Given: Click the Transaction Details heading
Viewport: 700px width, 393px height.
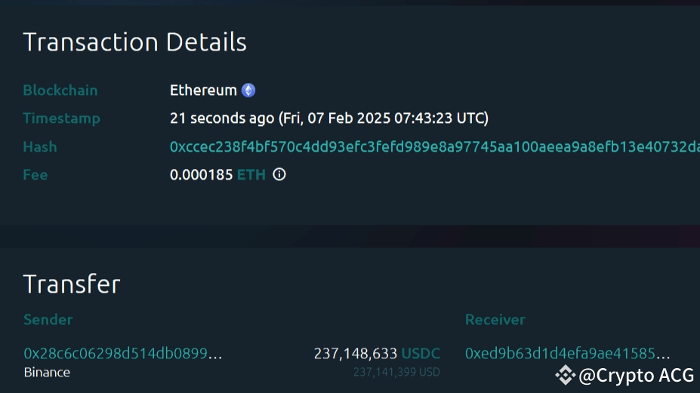Looking at the screenshot, I should point(134,42).
